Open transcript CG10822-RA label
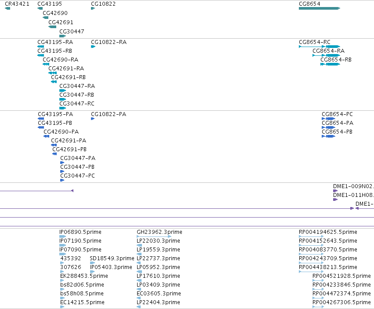 pos(109,42)
